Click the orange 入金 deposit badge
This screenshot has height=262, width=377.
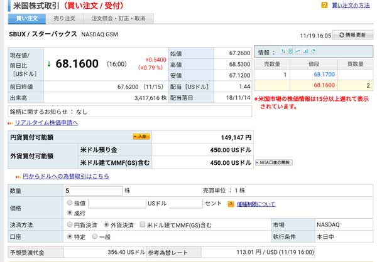(141, 136)
